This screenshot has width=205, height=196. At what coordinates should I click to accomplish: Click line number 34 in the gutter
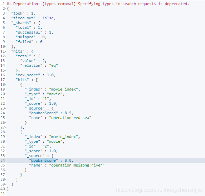click(x=2, y=160)
